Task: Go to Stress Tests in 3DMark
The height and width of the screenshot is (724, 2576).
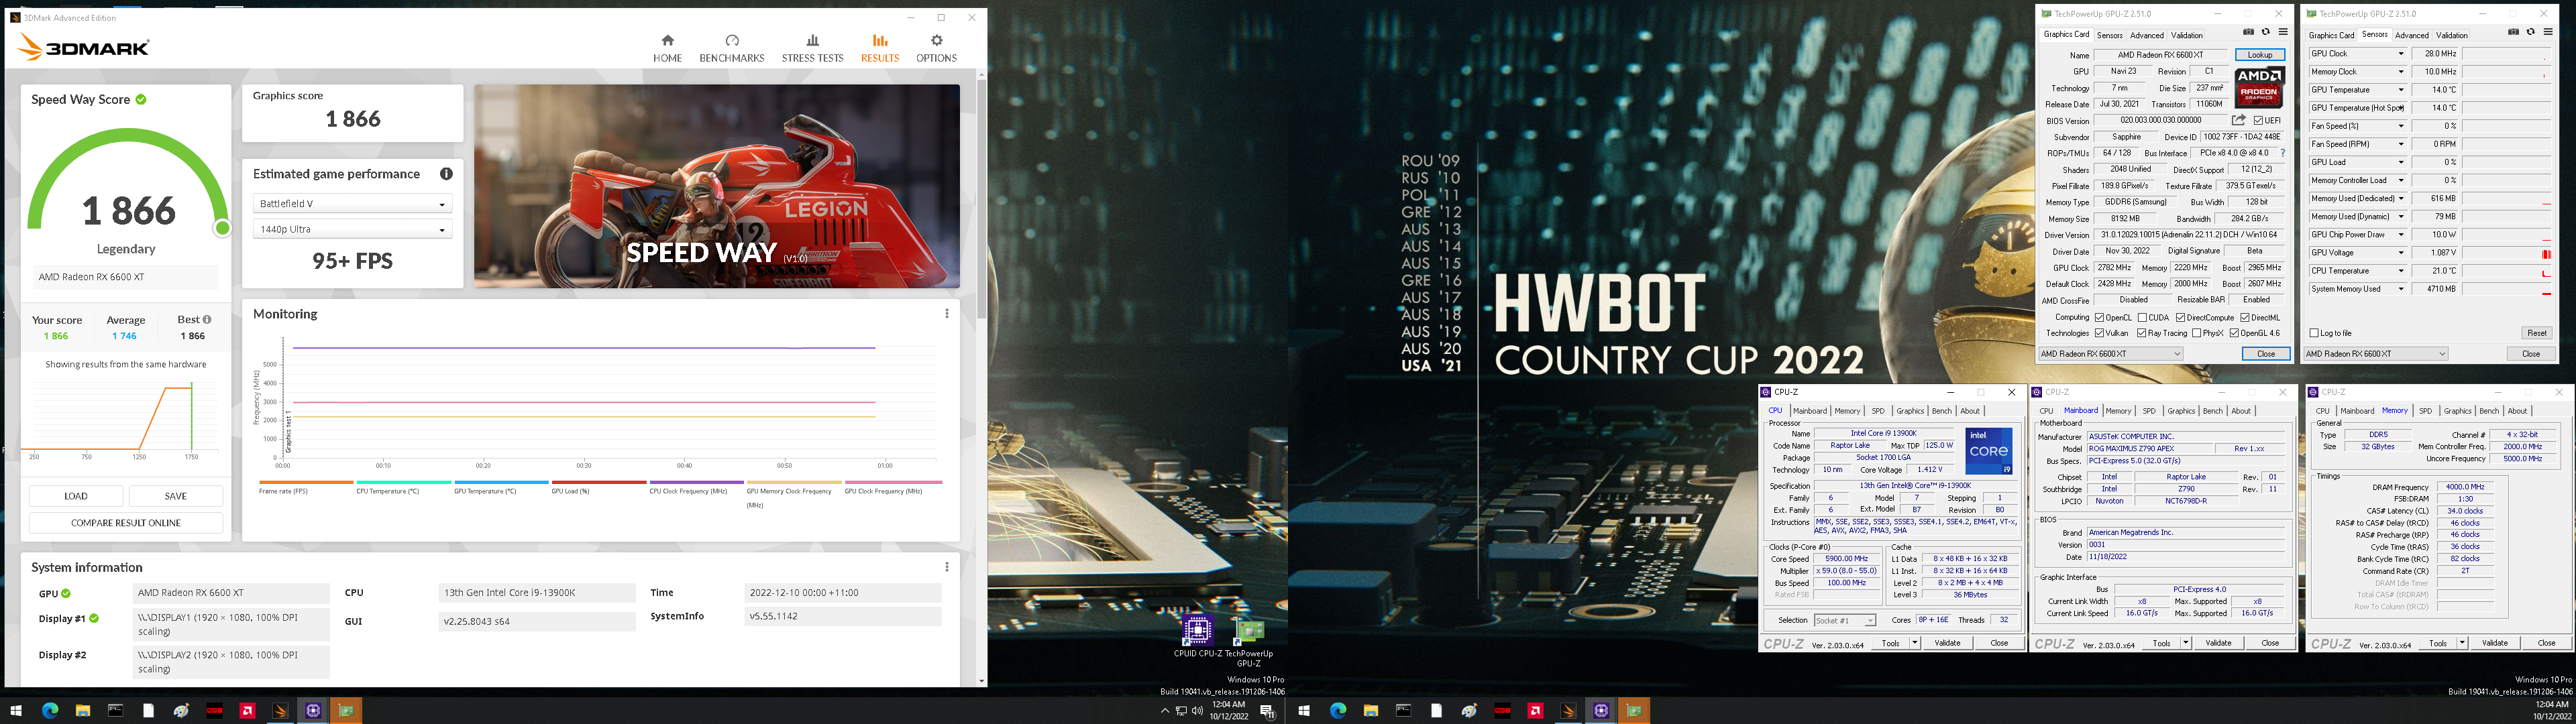Action: [x=812, y=48]
